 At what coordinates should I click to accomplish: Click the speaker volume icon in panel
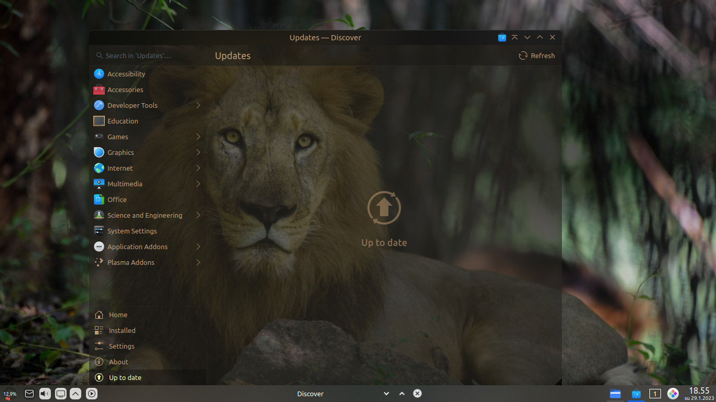coord(45,394)
